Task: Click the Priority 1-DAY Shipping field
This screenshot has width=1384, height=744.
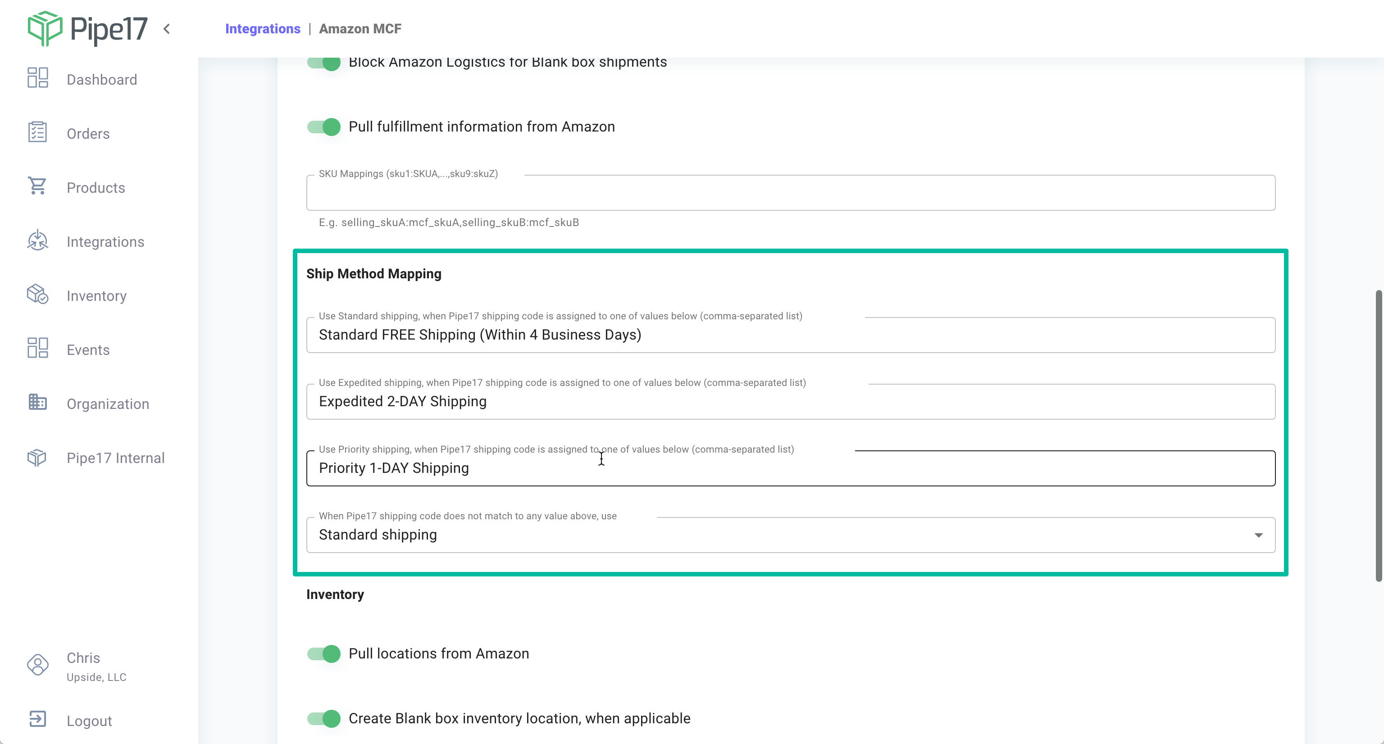Action: point(791,468)
